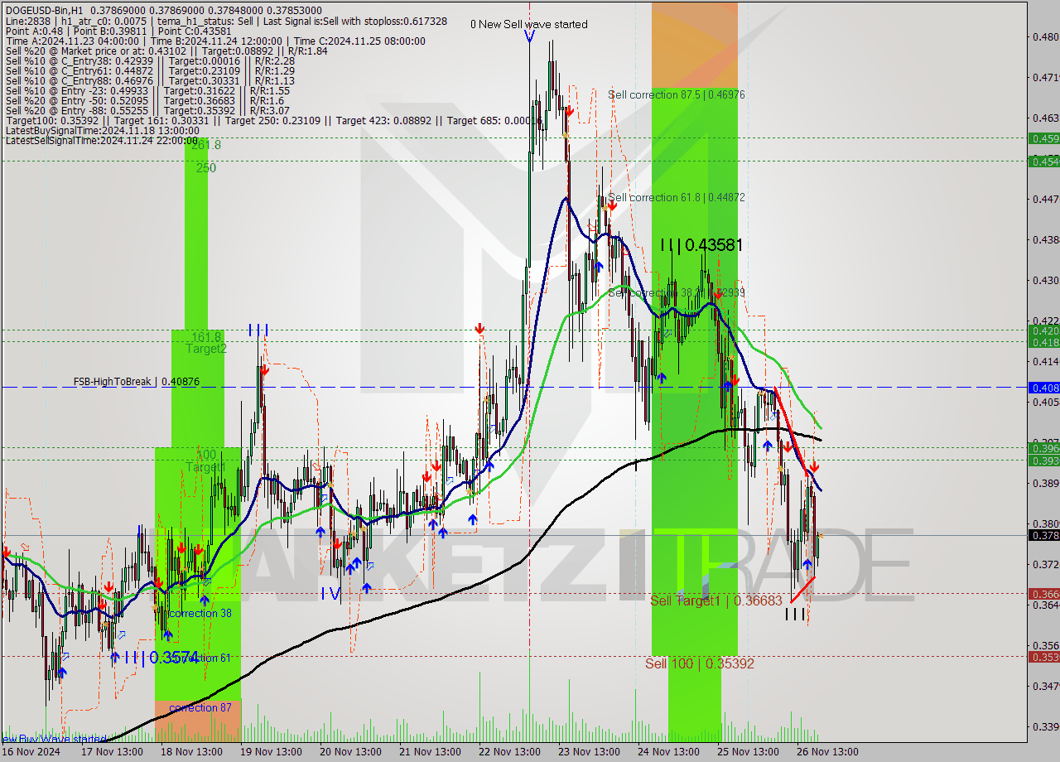Click the 0.372 price axis label
The width and height of the screenshot is (1060, 762).
pos(1045,564)
